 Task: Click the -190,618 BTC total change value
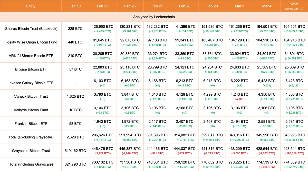294,153
